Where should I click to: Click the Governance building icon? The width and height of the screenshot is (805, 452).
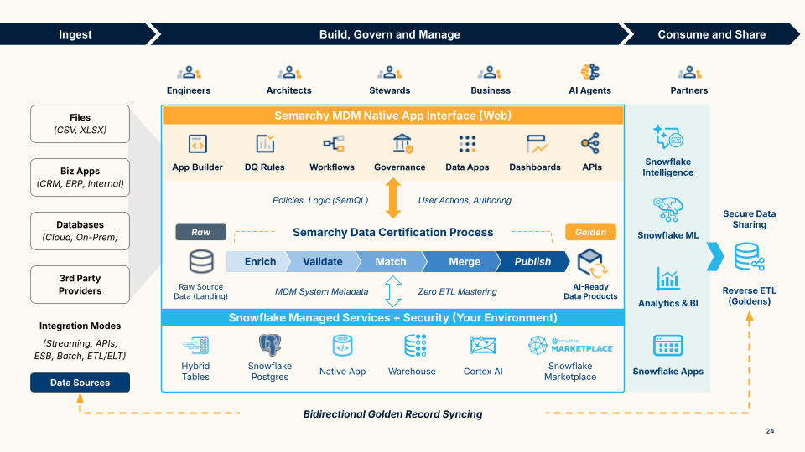click(402, 143)
